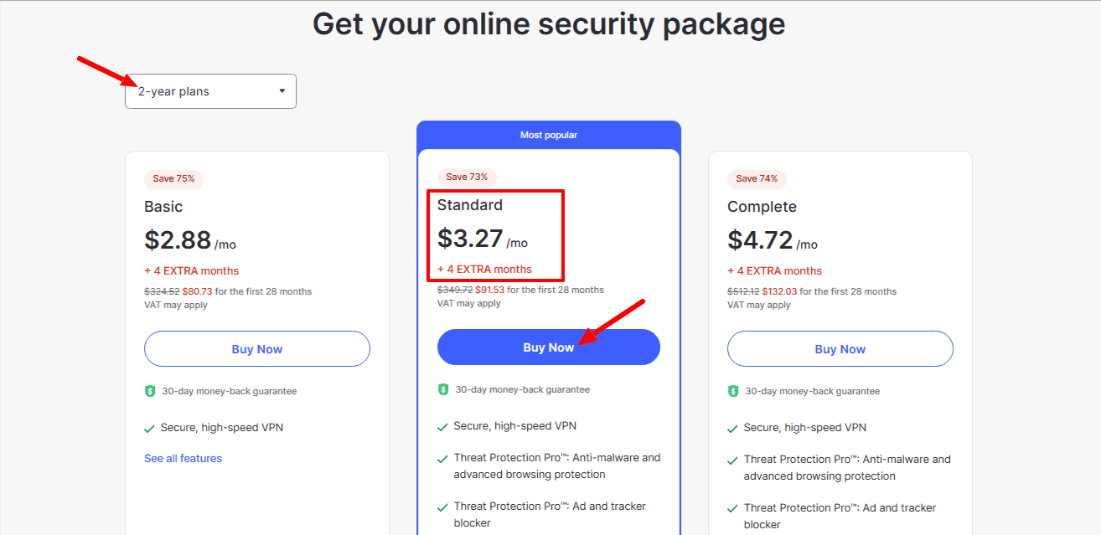Click the Basic plan VPN checkmark icon

(x=150, y=428)
